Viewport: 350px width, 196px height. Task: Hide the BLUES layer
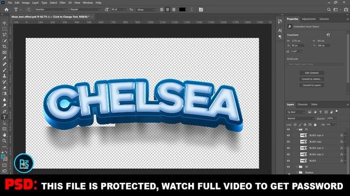point(288,161)
